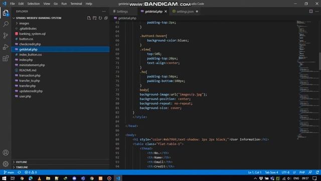Open updatecredit.php file

coord(31,91)
